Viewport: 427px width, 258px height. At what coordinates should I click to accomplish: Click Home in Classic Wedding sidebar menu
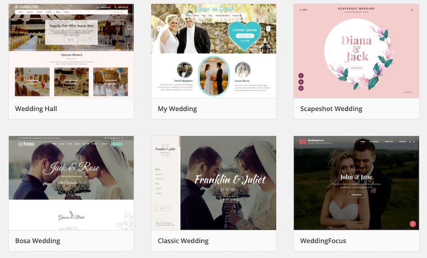(157, 169)
